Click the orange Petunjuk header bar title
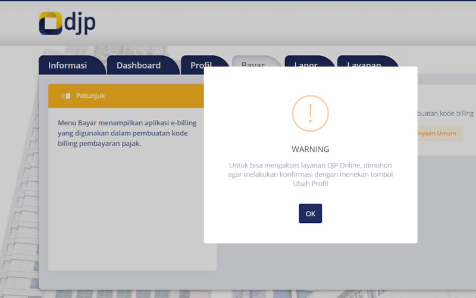This screenshot has width=476, height=298. [x=90, y=96]
